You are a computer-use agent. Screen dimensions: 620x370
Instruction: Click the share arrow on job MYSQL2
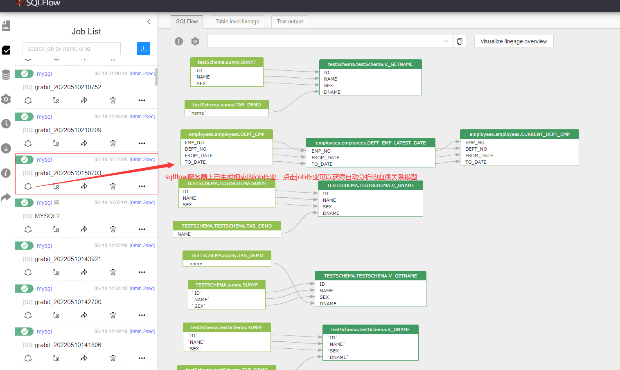coord(83,229)
